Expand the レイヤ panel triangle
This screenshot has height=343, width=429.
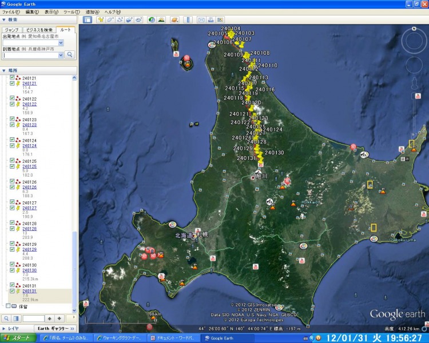pyautogui.click(x=4, y=328)
